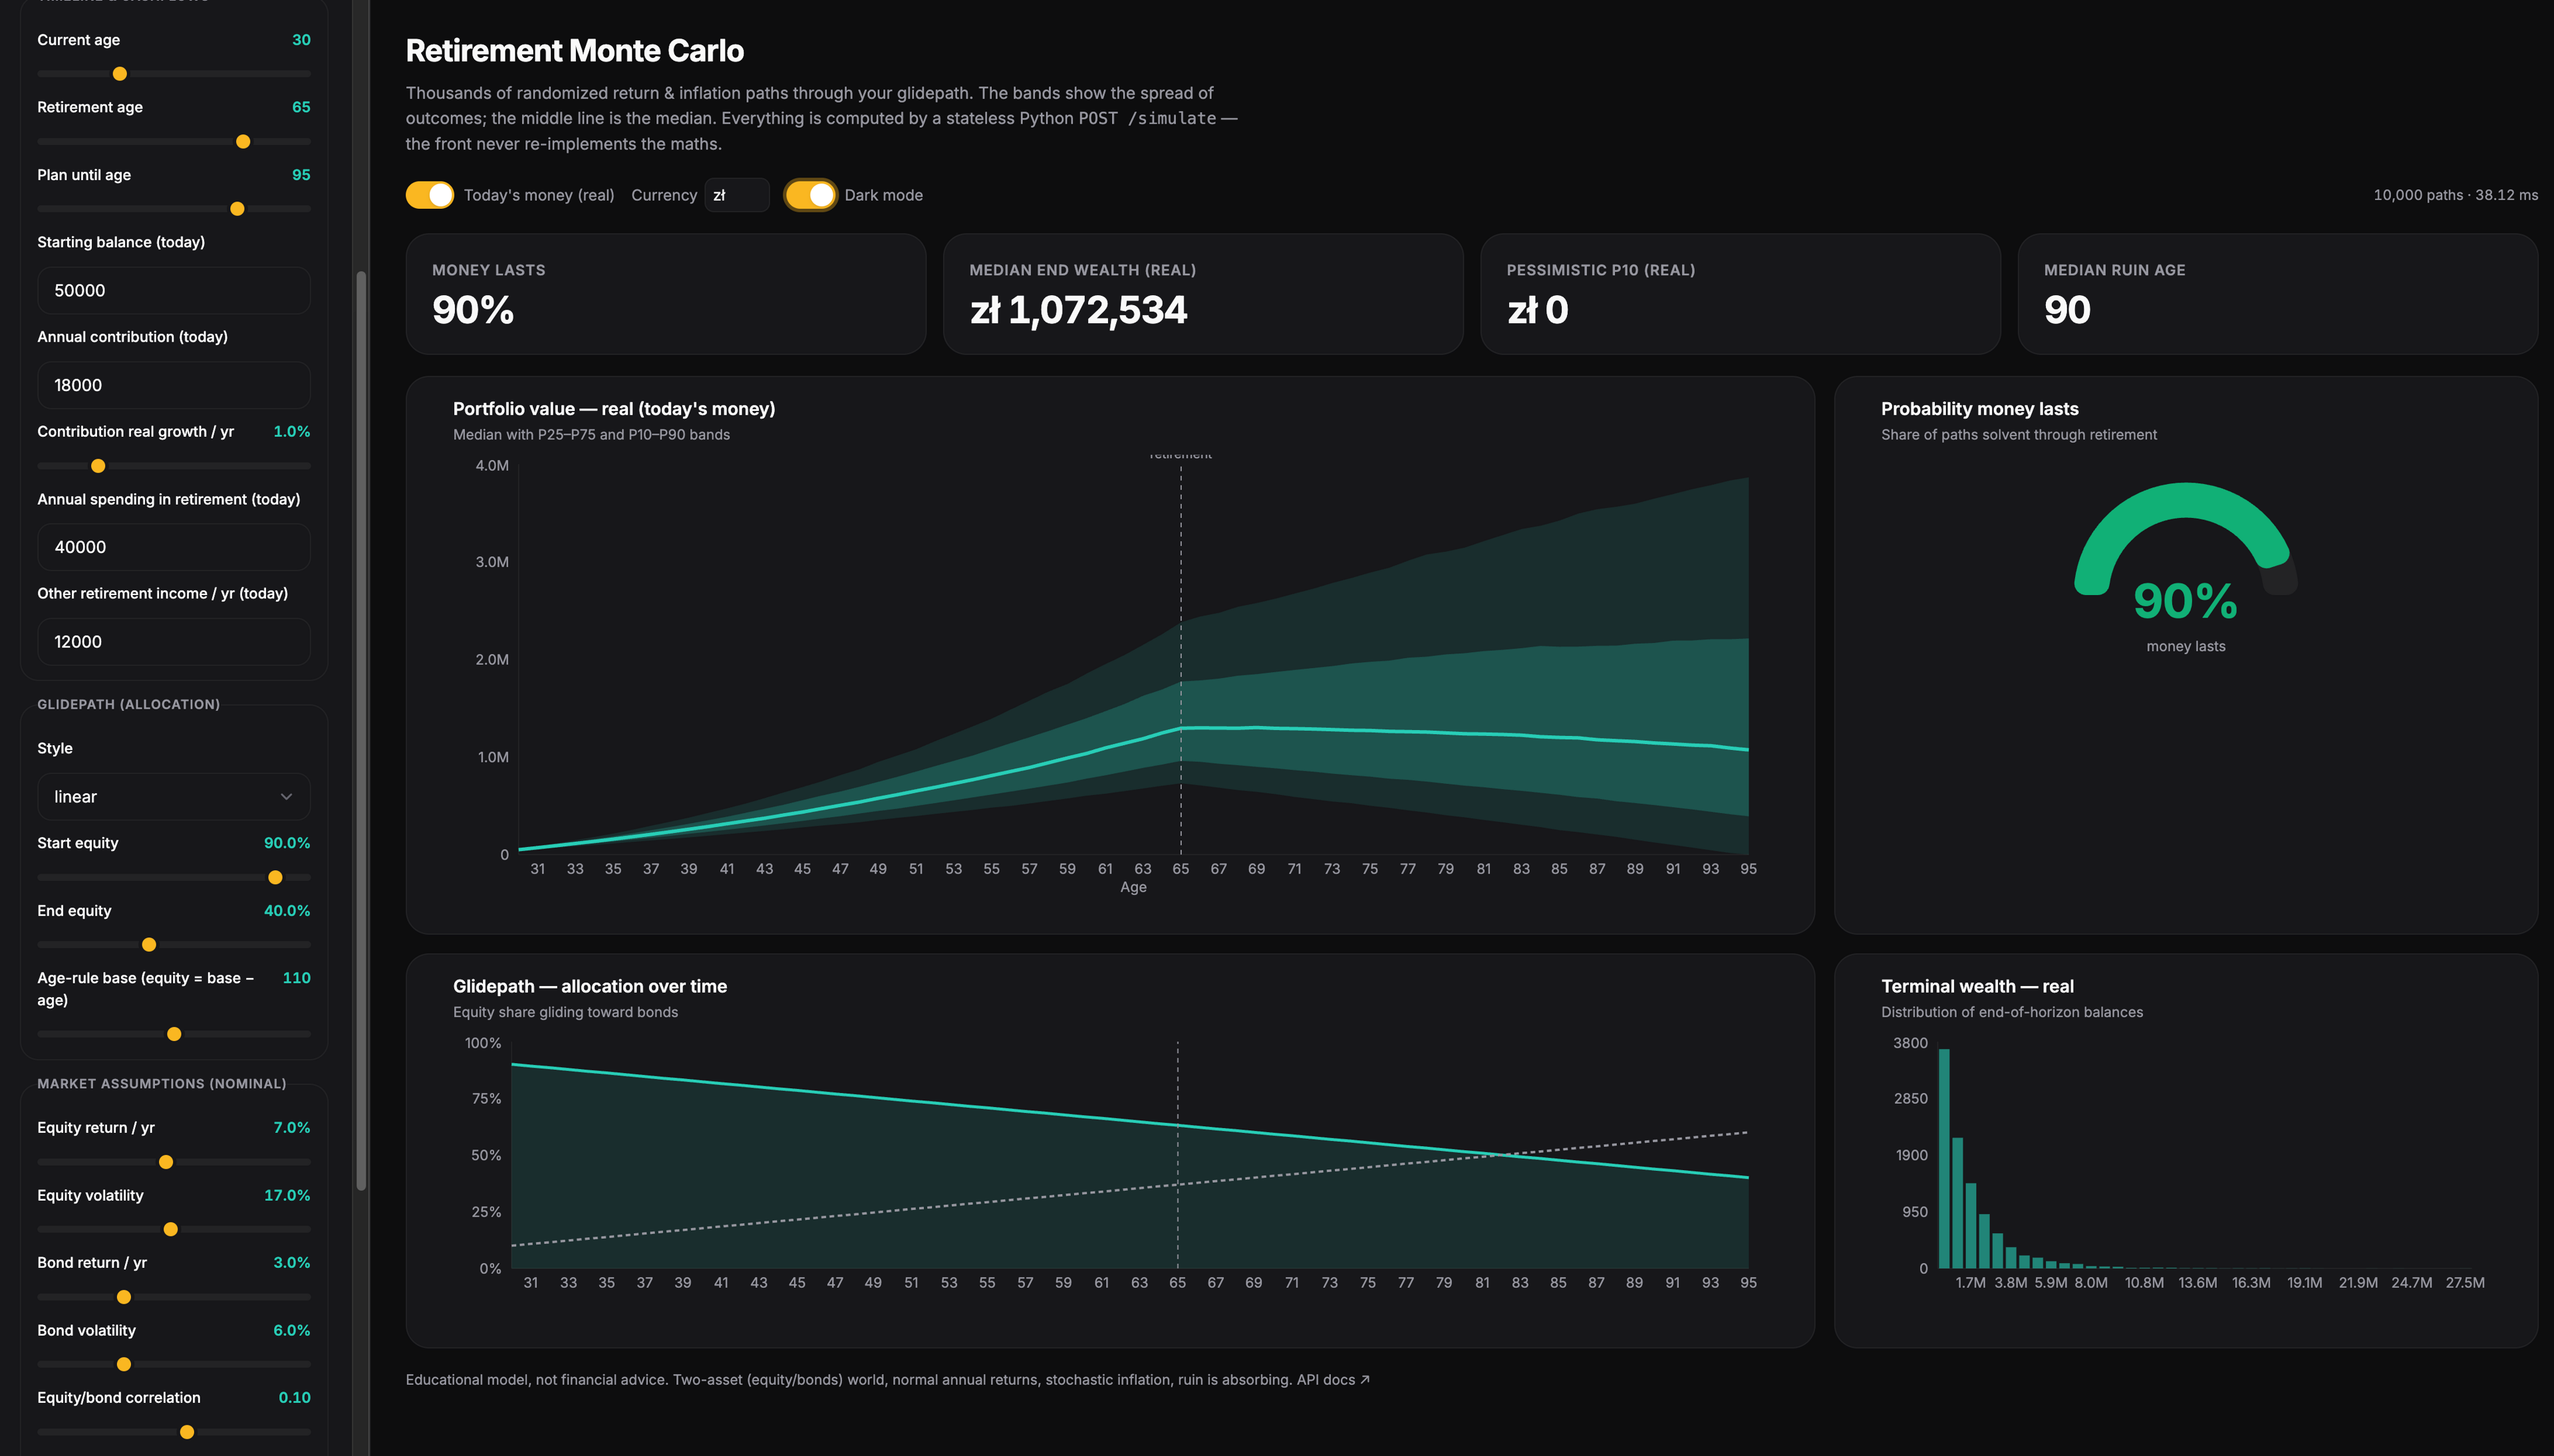
Task: Click the Median Ruin Age card
Action: click(x=2277, y=294)
